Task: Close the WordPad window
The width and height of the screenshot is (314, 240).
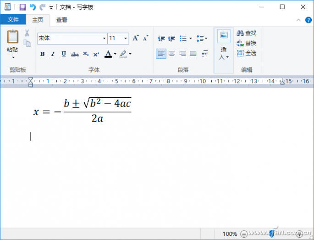Action: coord(303,7)
